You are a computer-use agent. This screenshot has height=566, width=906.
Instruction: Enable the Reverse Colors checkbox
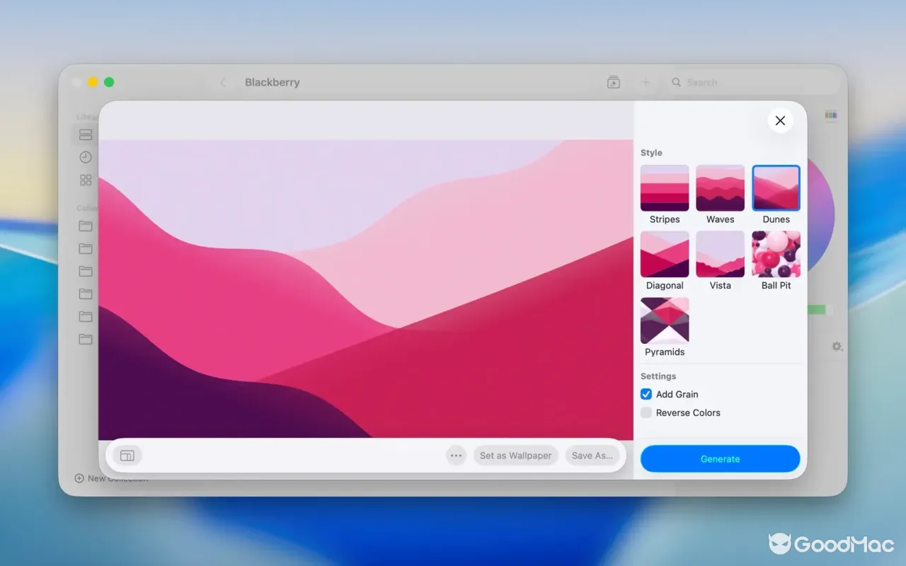coord(646,412)
